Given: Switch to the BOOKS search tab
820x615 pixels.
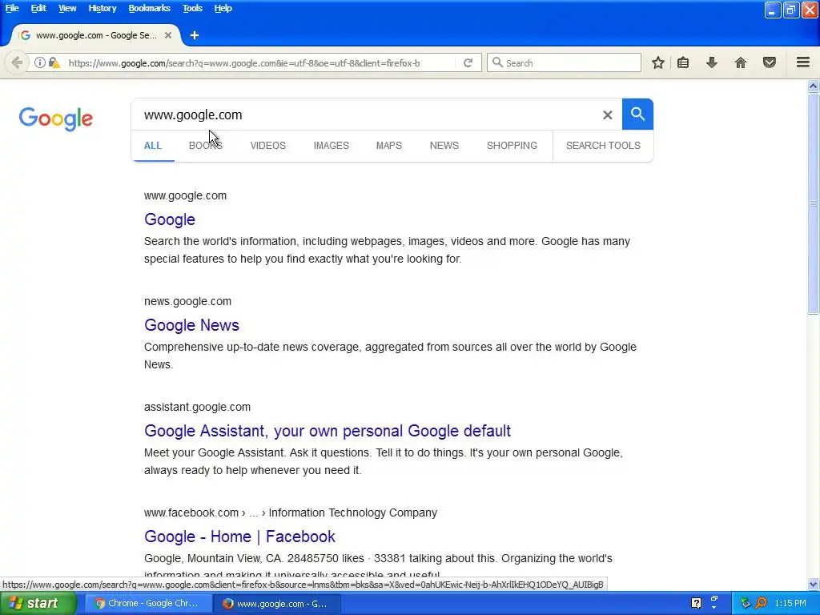Looking at the screenshot, I should tap(206, 146).
